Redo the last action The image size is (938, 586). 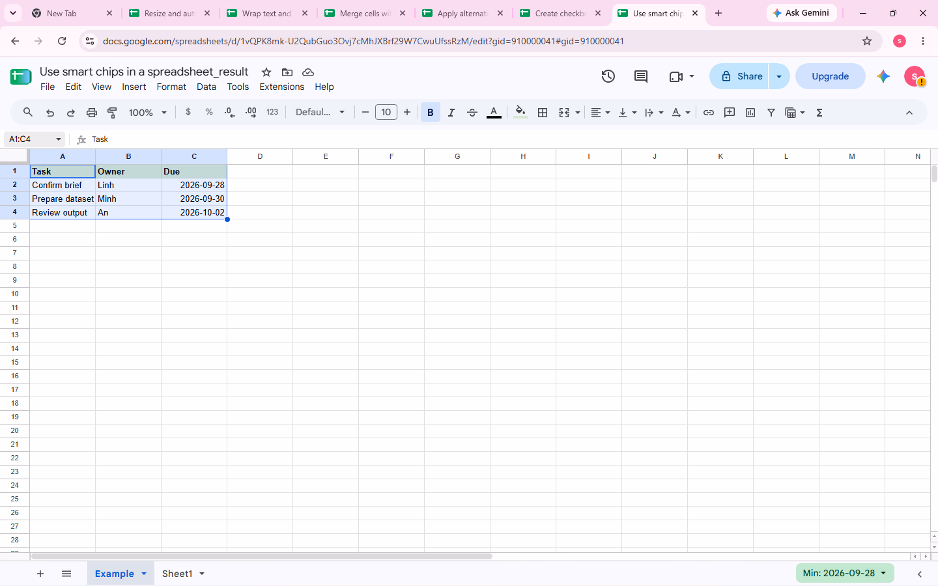point(71,113)
